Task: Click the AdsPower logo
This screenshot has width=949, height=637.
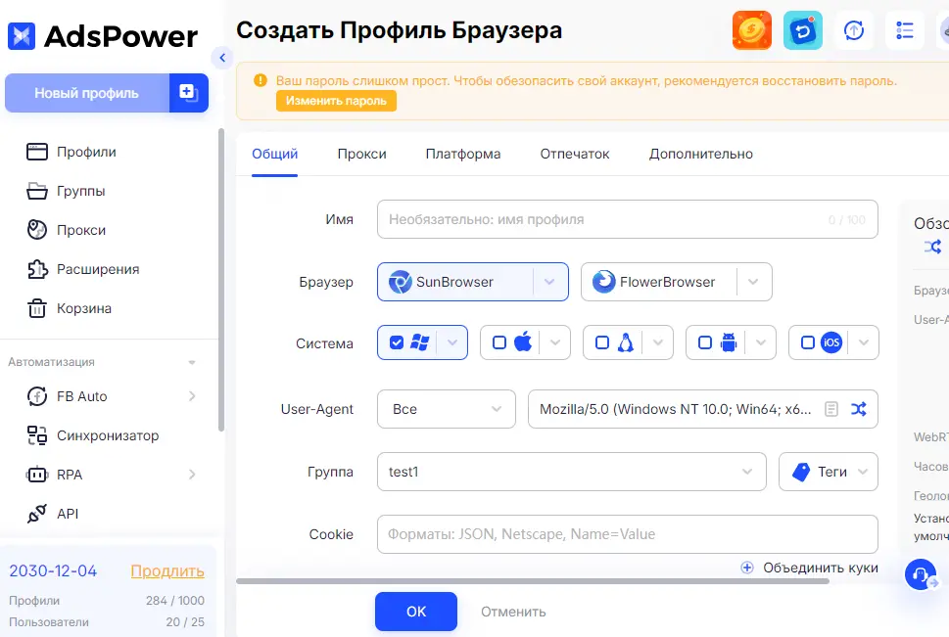Action: click(102, 36)
